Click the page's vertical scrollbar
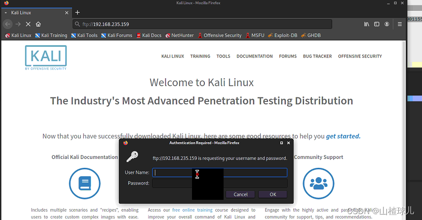Image resolution: width=422 pixels, height=220 pixels. [x=404, y=130]
